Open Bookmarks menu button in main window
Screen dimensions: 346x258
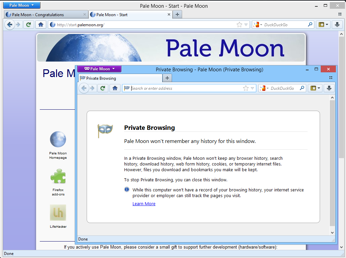pos(323,25)
